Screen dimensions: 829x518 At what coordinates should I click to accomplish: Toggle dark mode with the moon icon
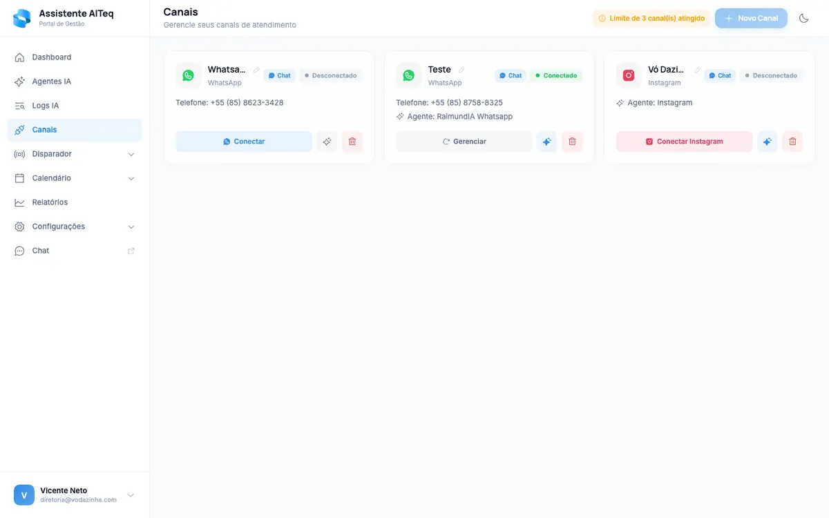[803, 18]
